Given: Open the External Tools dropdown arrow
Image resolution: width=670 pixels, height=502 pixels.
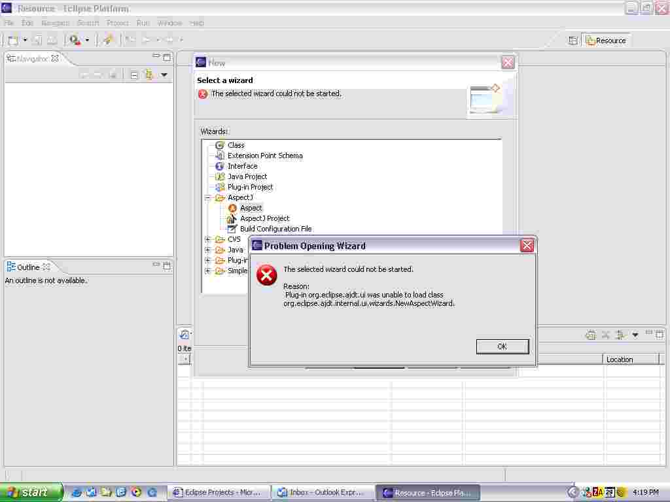Looking at the screenshot, I should click(87, 40).
